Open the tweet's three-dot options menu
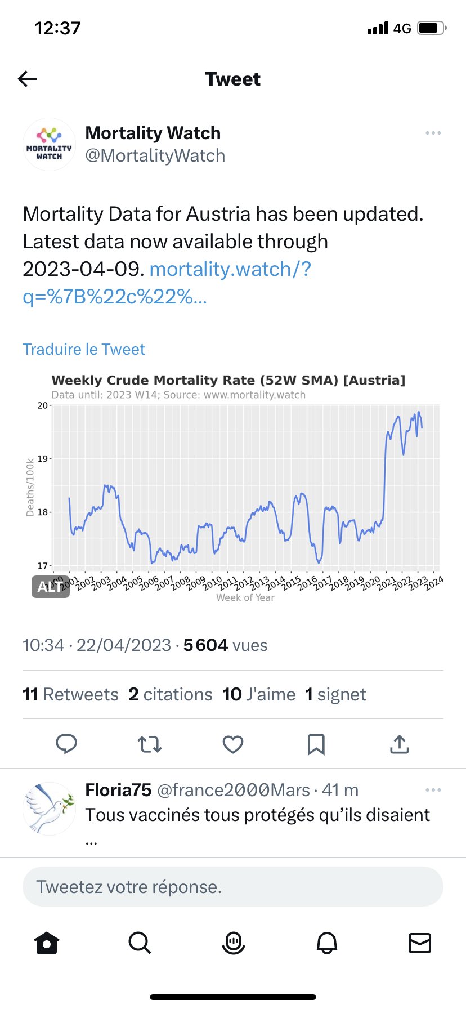 tap(433, 133)
